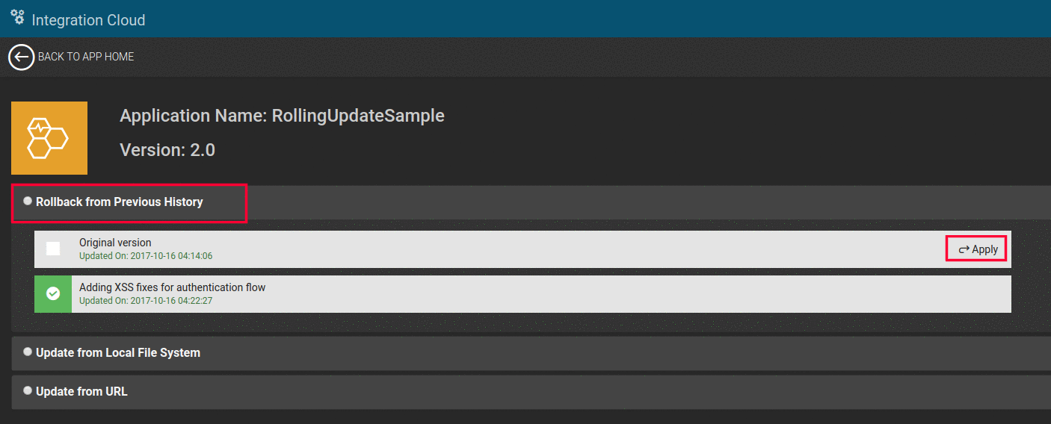This screenshot has width=1051, height=424.
Task: Click the Integration Cloud gears logo
Action: tap(17, 17)
